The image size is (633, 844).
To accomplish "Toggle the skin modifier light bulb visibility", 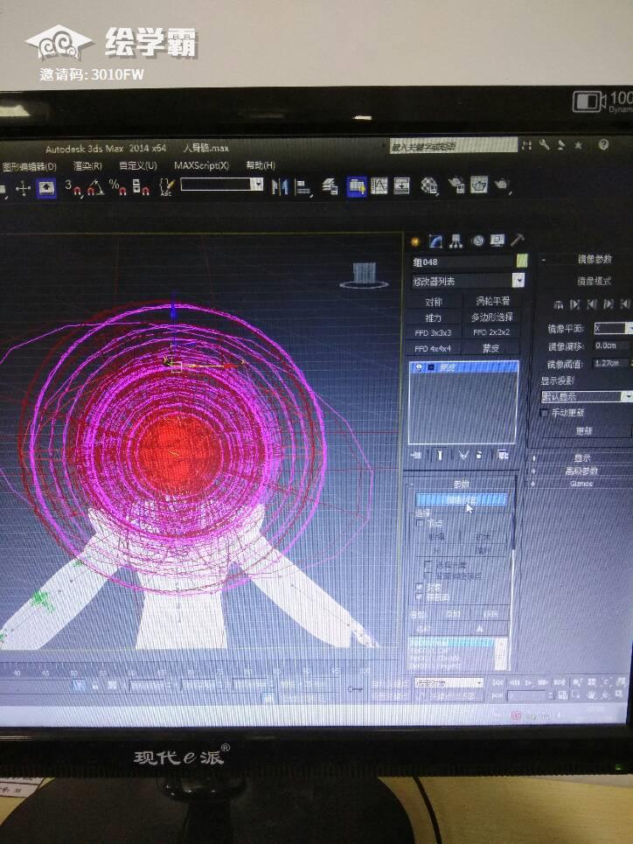I will 420,367.
